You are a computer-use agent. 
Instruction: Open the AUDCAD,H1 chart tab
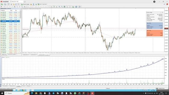pos(26,55)
